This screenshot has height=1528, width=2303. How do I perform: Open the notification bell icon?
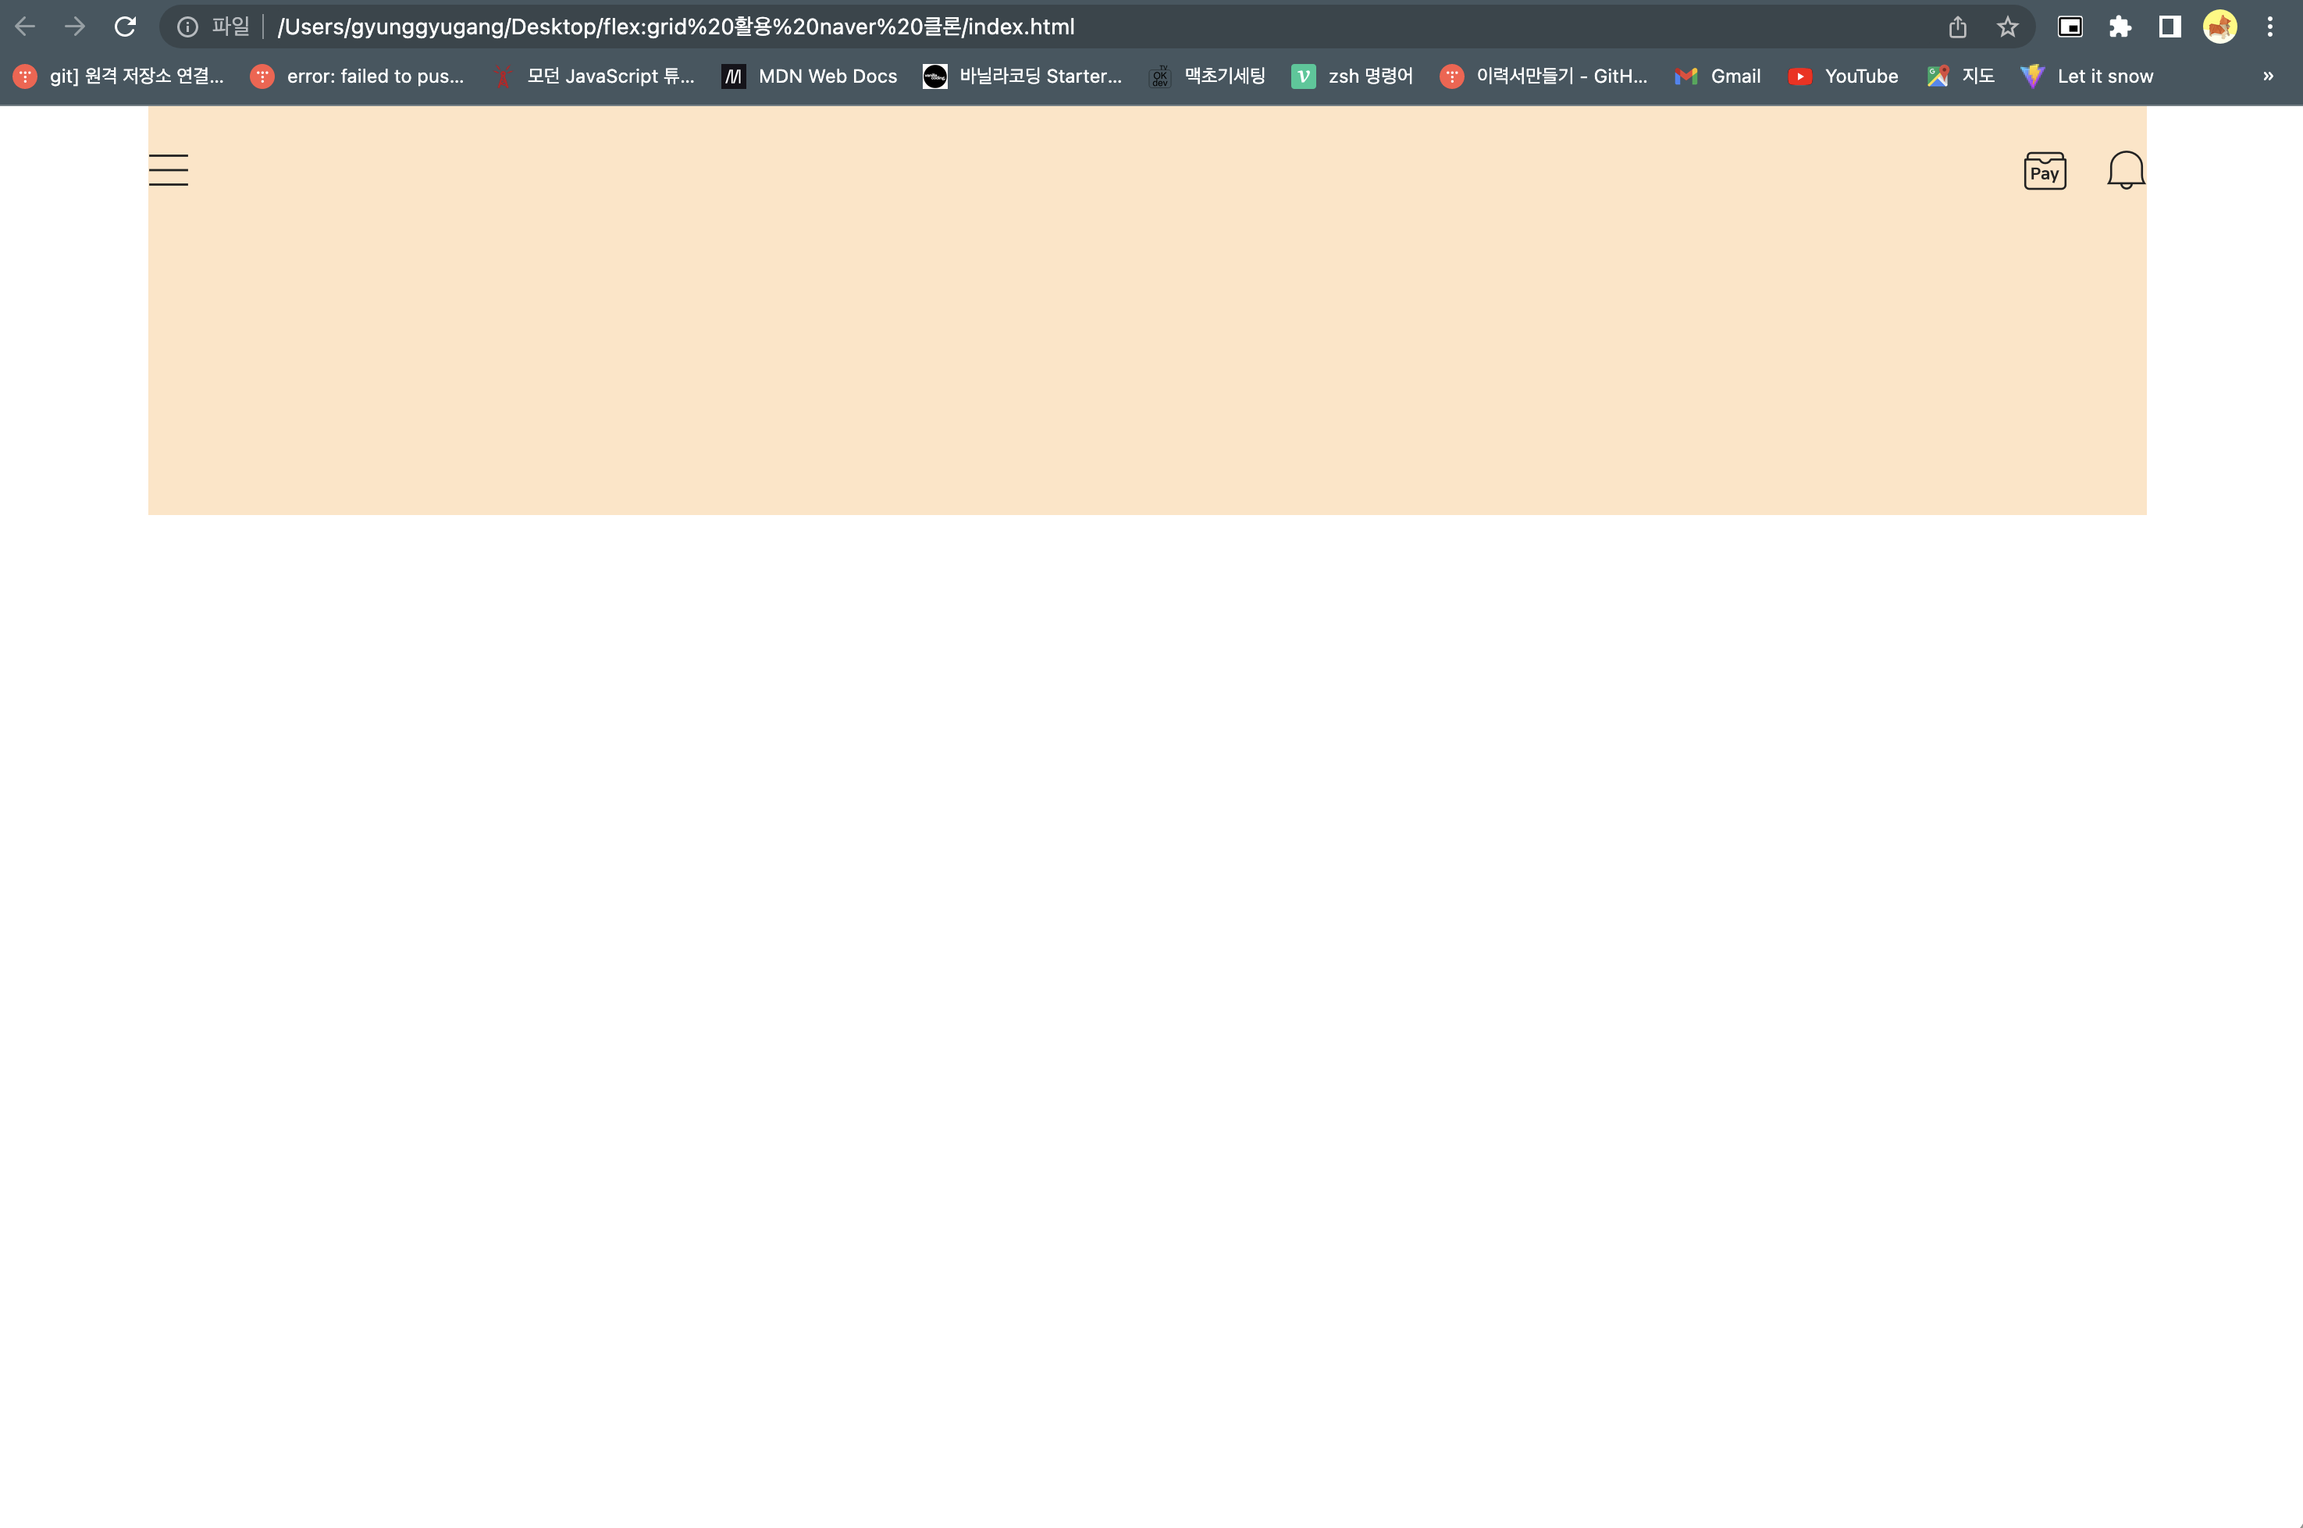click(x=2126, y=169)
